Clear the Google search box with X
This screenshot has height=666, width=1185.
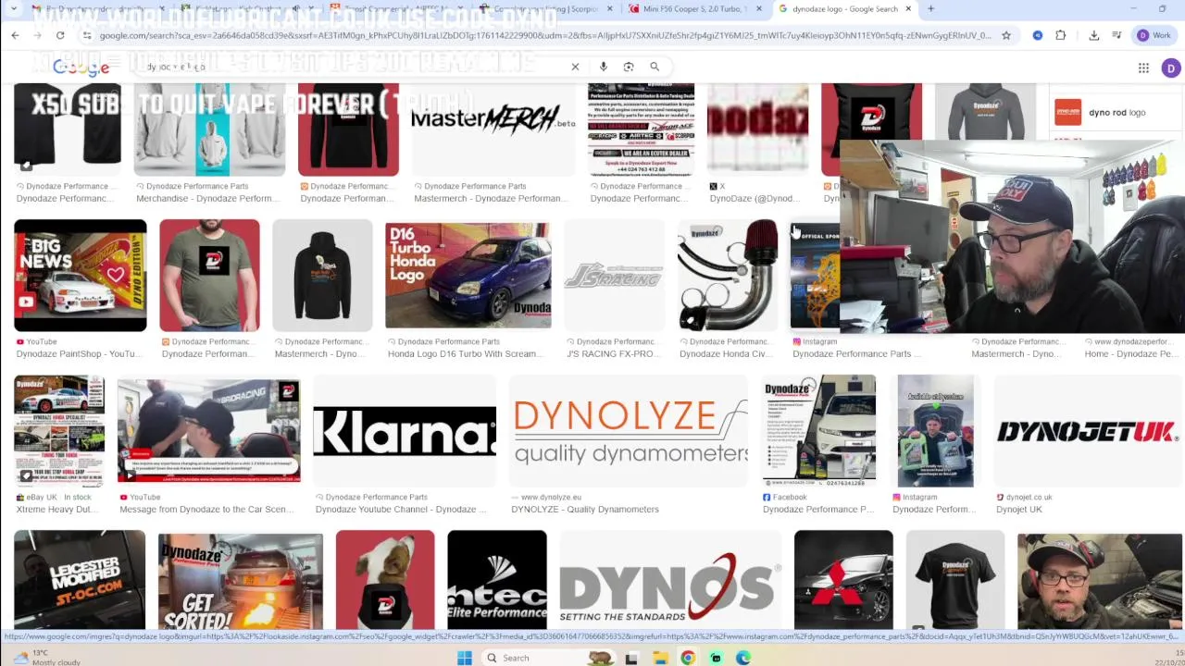coord(575,67)
